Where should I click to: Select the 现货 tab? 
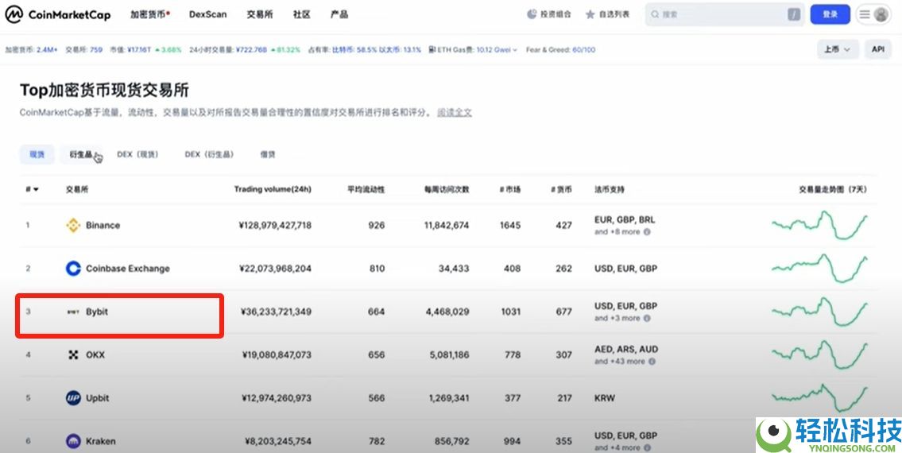coord(37,154)
